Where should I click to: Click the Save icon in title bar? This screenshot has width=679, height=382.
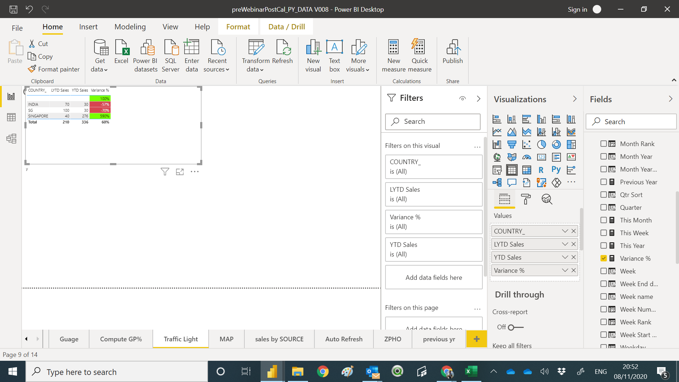(x=13, y=9)
